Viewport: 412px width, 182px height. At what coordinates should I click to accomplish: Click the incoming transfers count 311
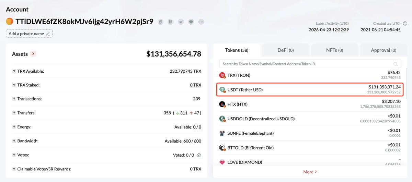point(184,113)
